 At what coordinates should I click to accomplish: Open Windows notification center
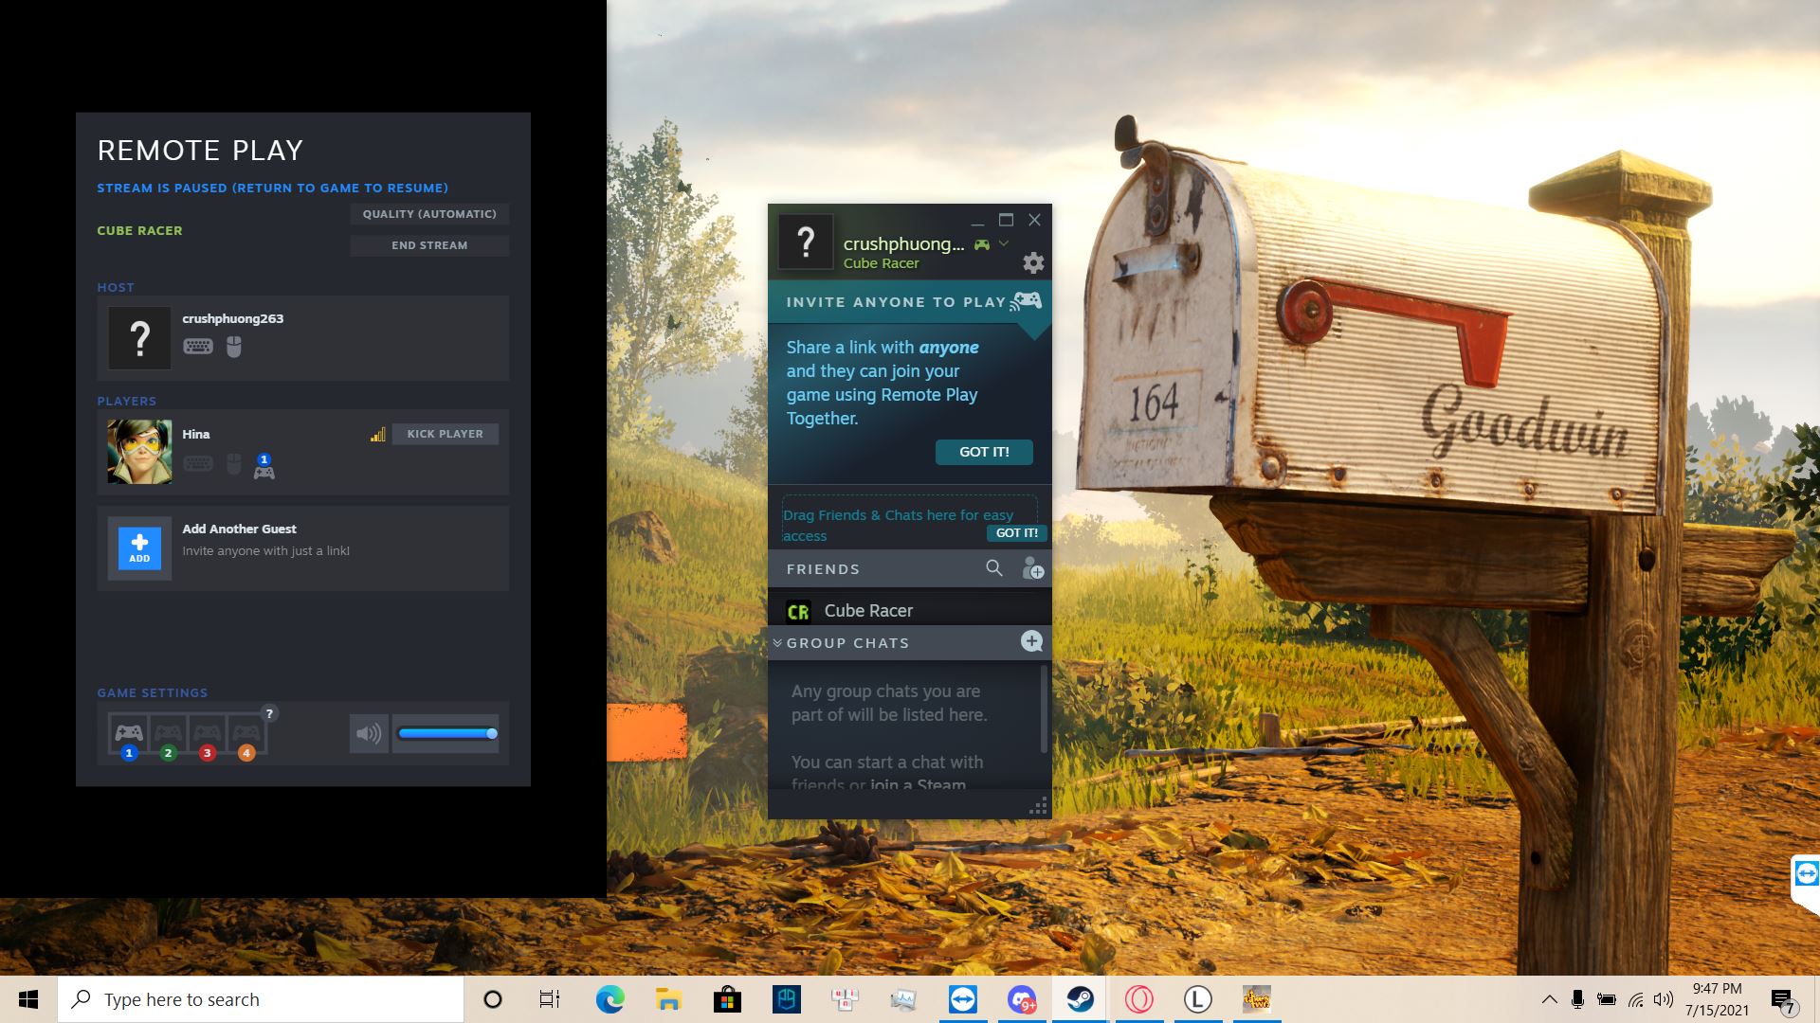(1782, 1000)
